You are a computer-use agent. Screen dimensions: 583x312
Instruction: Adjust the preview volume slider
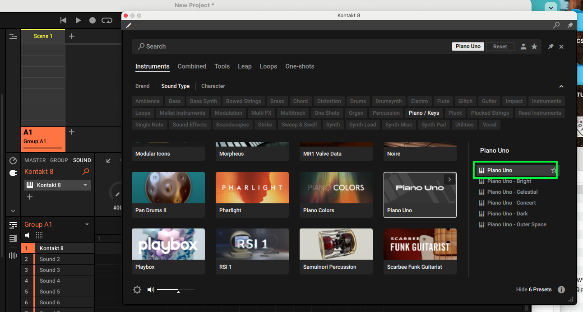point(176,290)
